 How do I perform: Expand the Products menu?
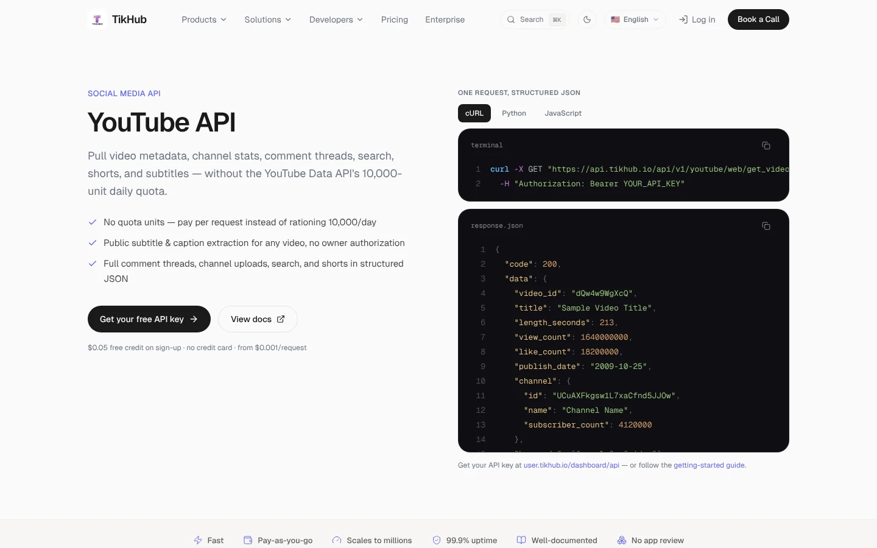pyautogui.click(x=204, y=19)
